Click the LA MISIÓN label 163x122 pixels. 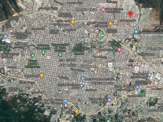click(x=157, y=89)
